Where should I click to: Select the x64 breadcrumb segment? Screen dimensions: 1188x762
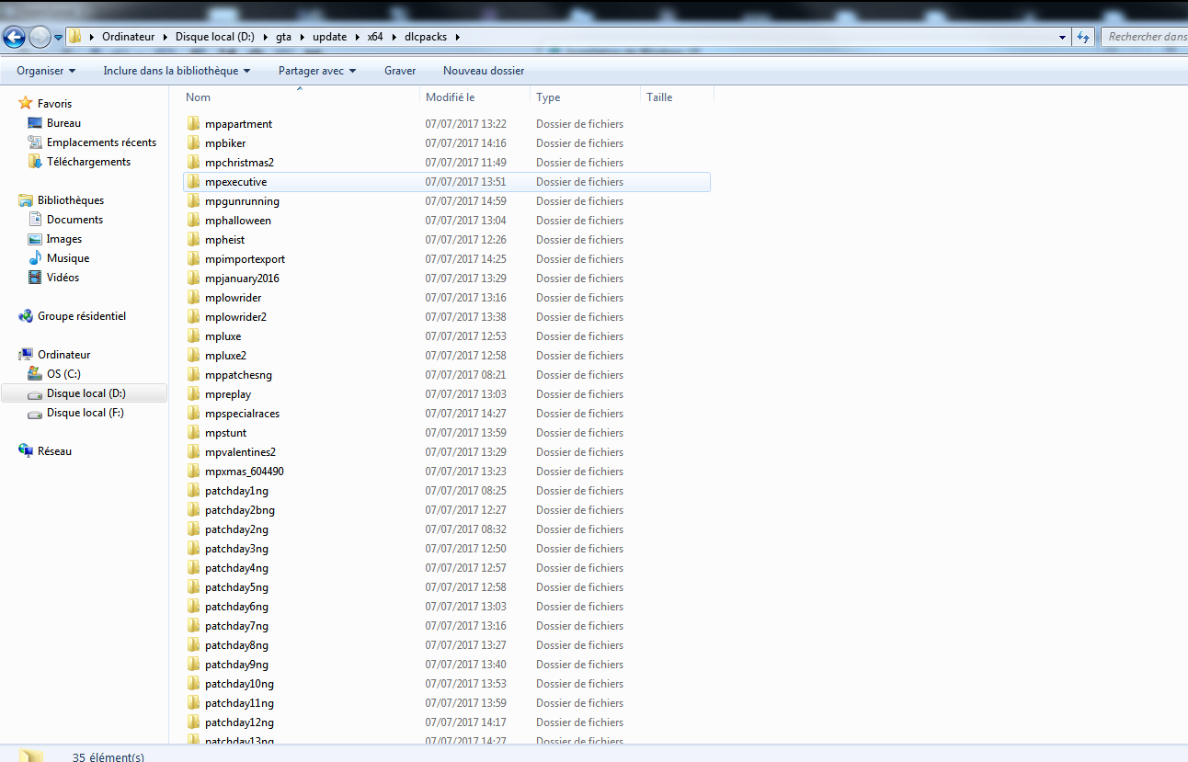click(x=374, y=37)
